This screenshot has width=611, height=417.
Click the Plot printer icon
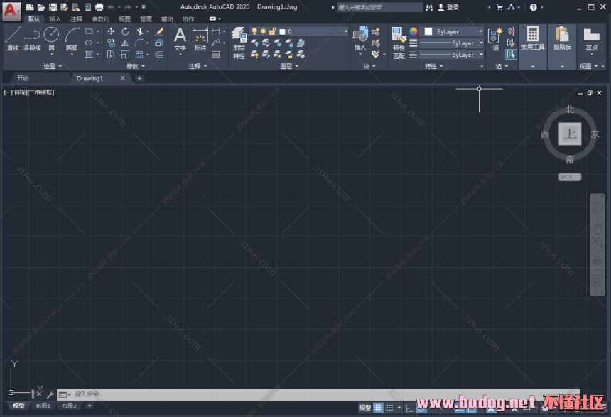coord(99,7)
